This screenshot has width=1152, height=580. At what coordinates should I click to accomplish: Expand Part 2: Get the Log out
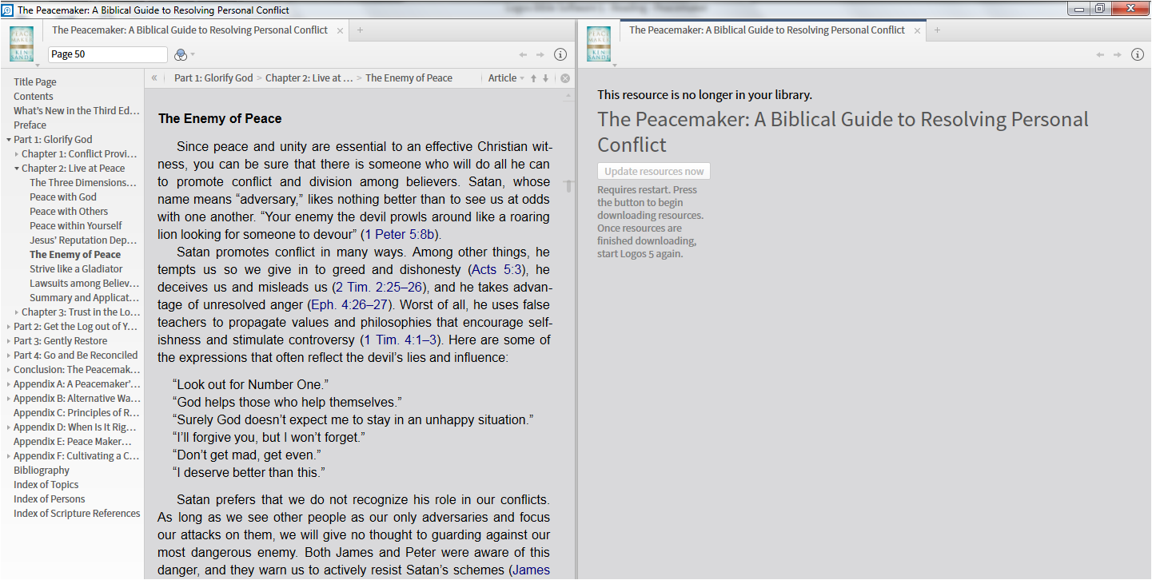click(x=9, y=327)
